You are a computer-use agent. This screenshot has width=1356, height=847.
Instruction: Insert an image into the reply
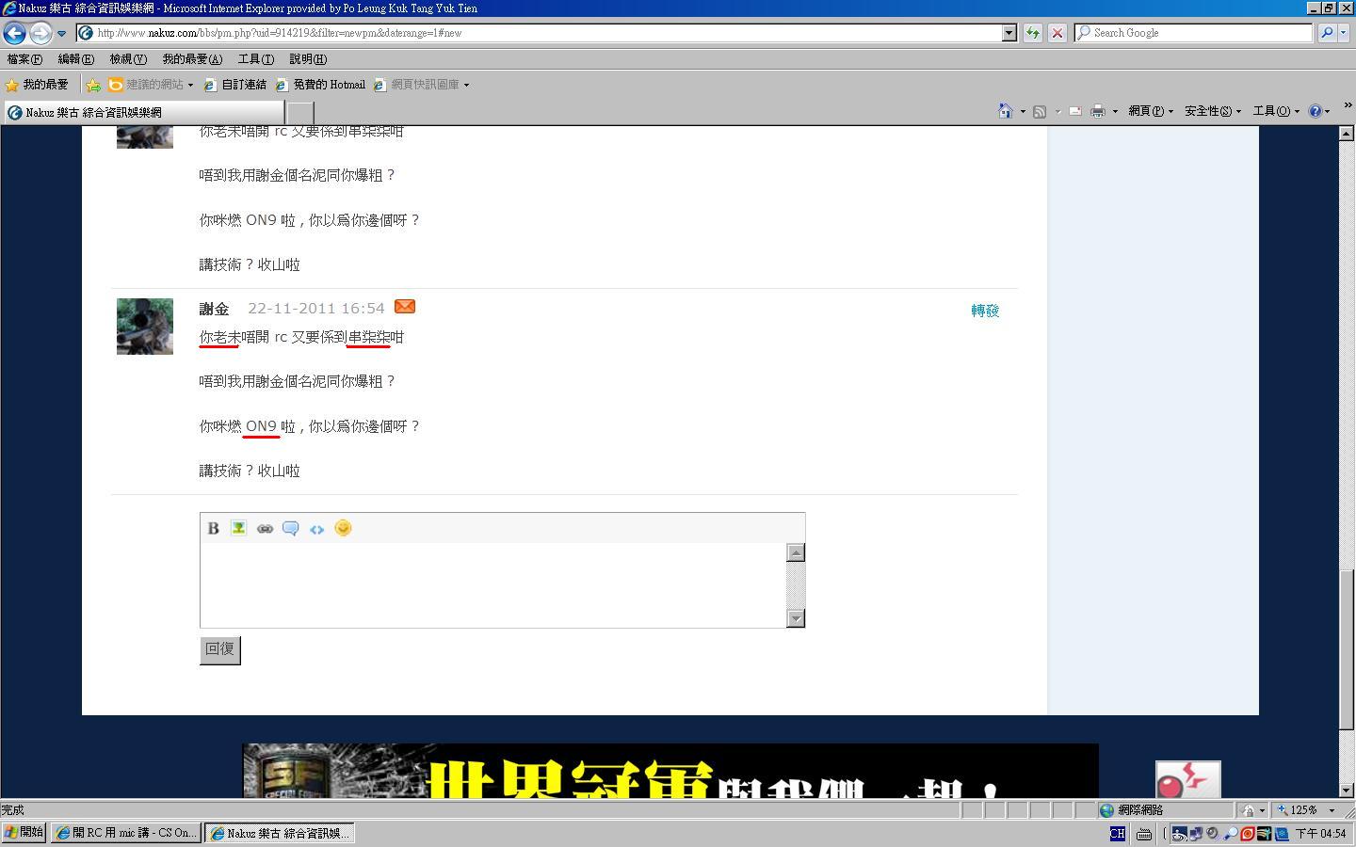pos(238,528)
